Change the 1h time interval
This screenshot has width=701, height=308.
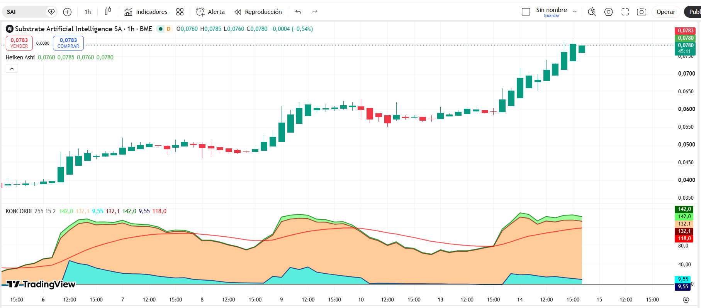pyautogui.click(x=88, y=12)
